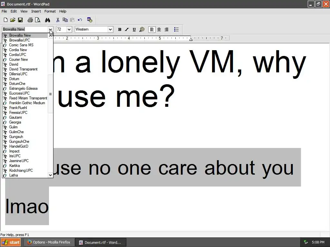Click the Undo arrow icon
This screenshot has width=330, height=247.
click(80, 20)
